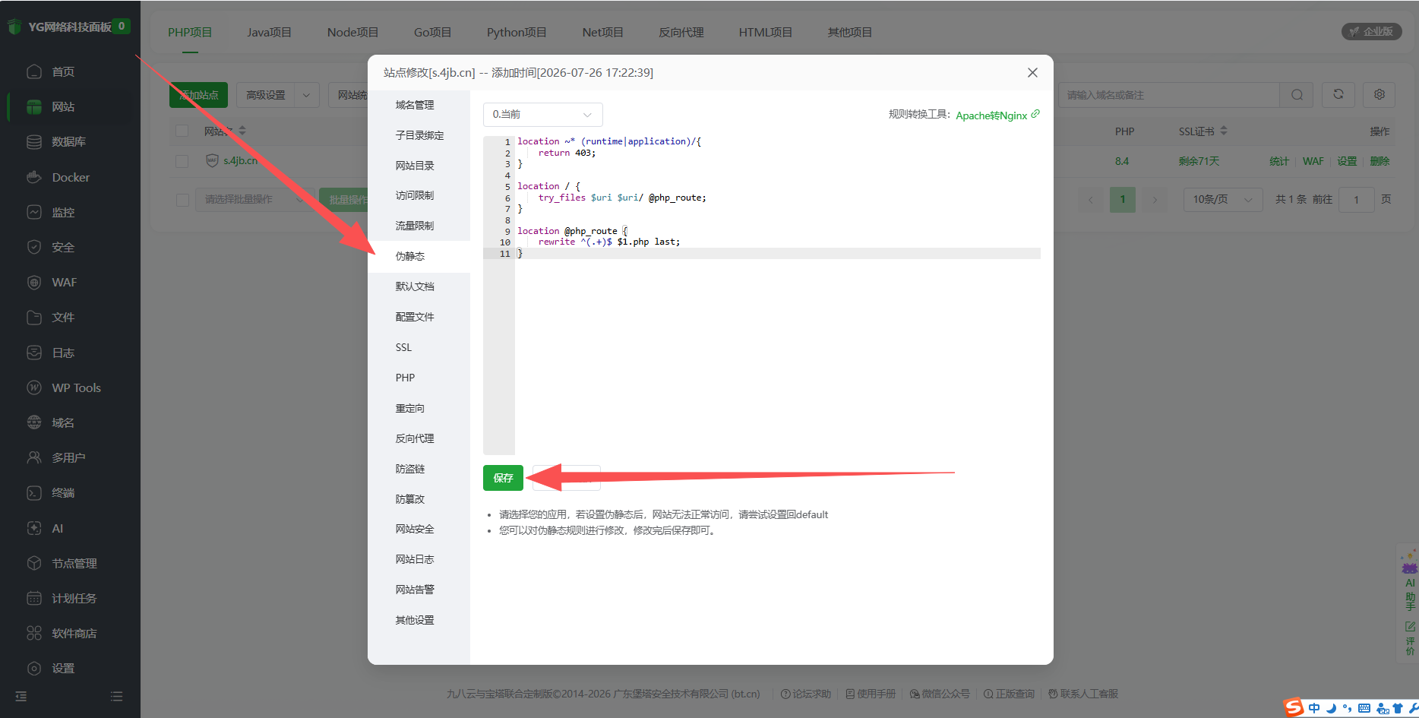Image resolution: width=1419 pixels, height=718 pixels.
Task: Switch to the Java项目 tab
Action: coord(269,32)
